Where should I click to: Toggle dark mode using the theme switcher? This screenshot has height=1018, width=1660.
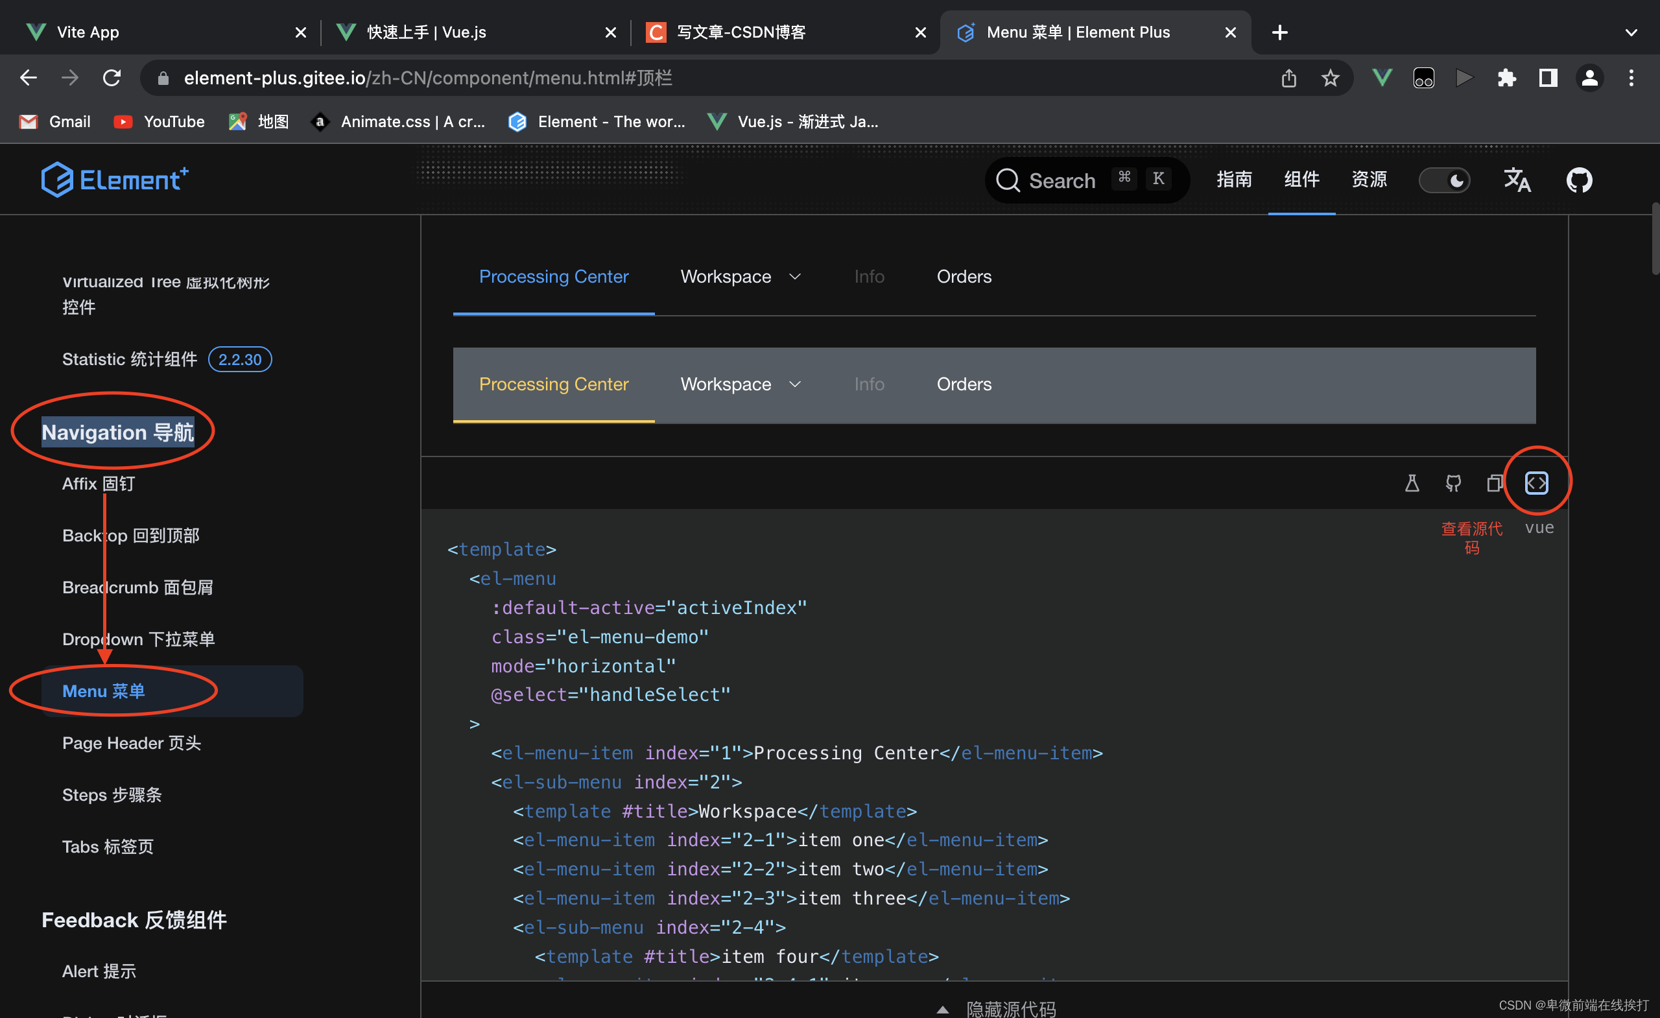point(1445,182)
